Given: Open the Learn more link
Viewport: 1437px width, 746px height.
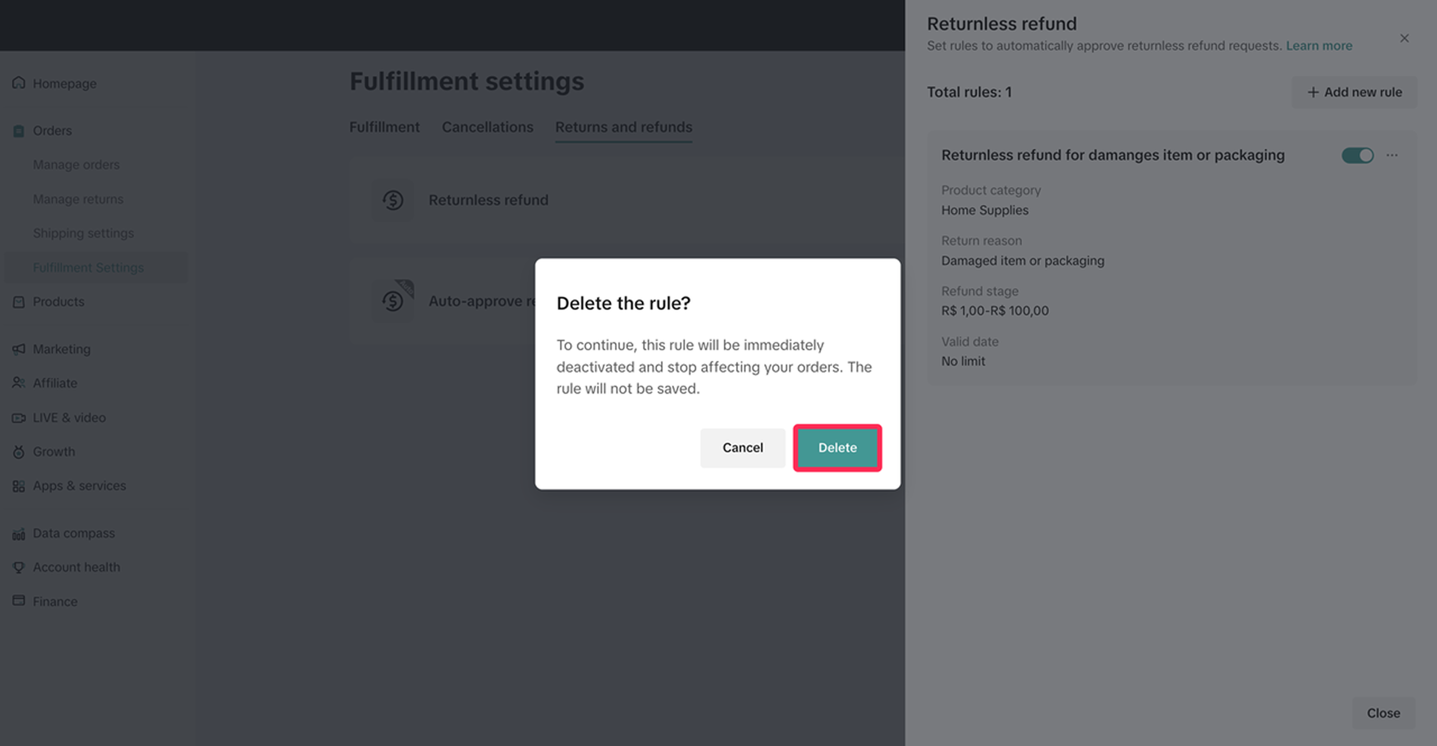Looking at the screenshot, I should (1319, 46).
